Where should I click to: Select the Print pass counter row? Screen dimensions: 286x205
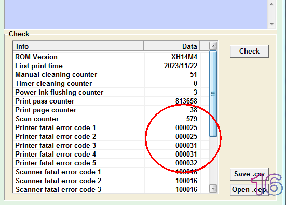(x=111, y=101)
